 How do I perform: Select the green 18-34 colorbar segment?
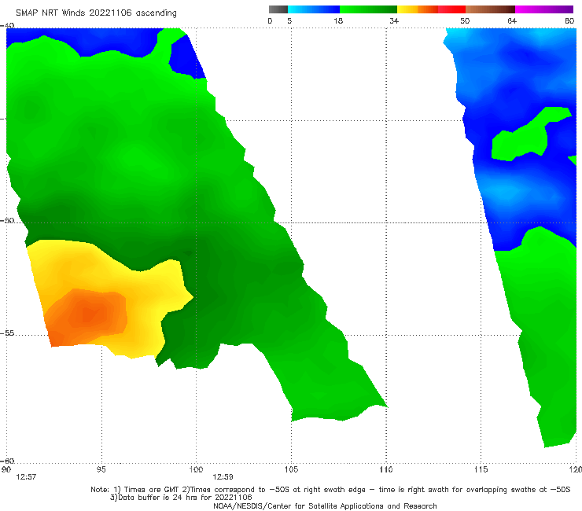click(x=368, y=9)
